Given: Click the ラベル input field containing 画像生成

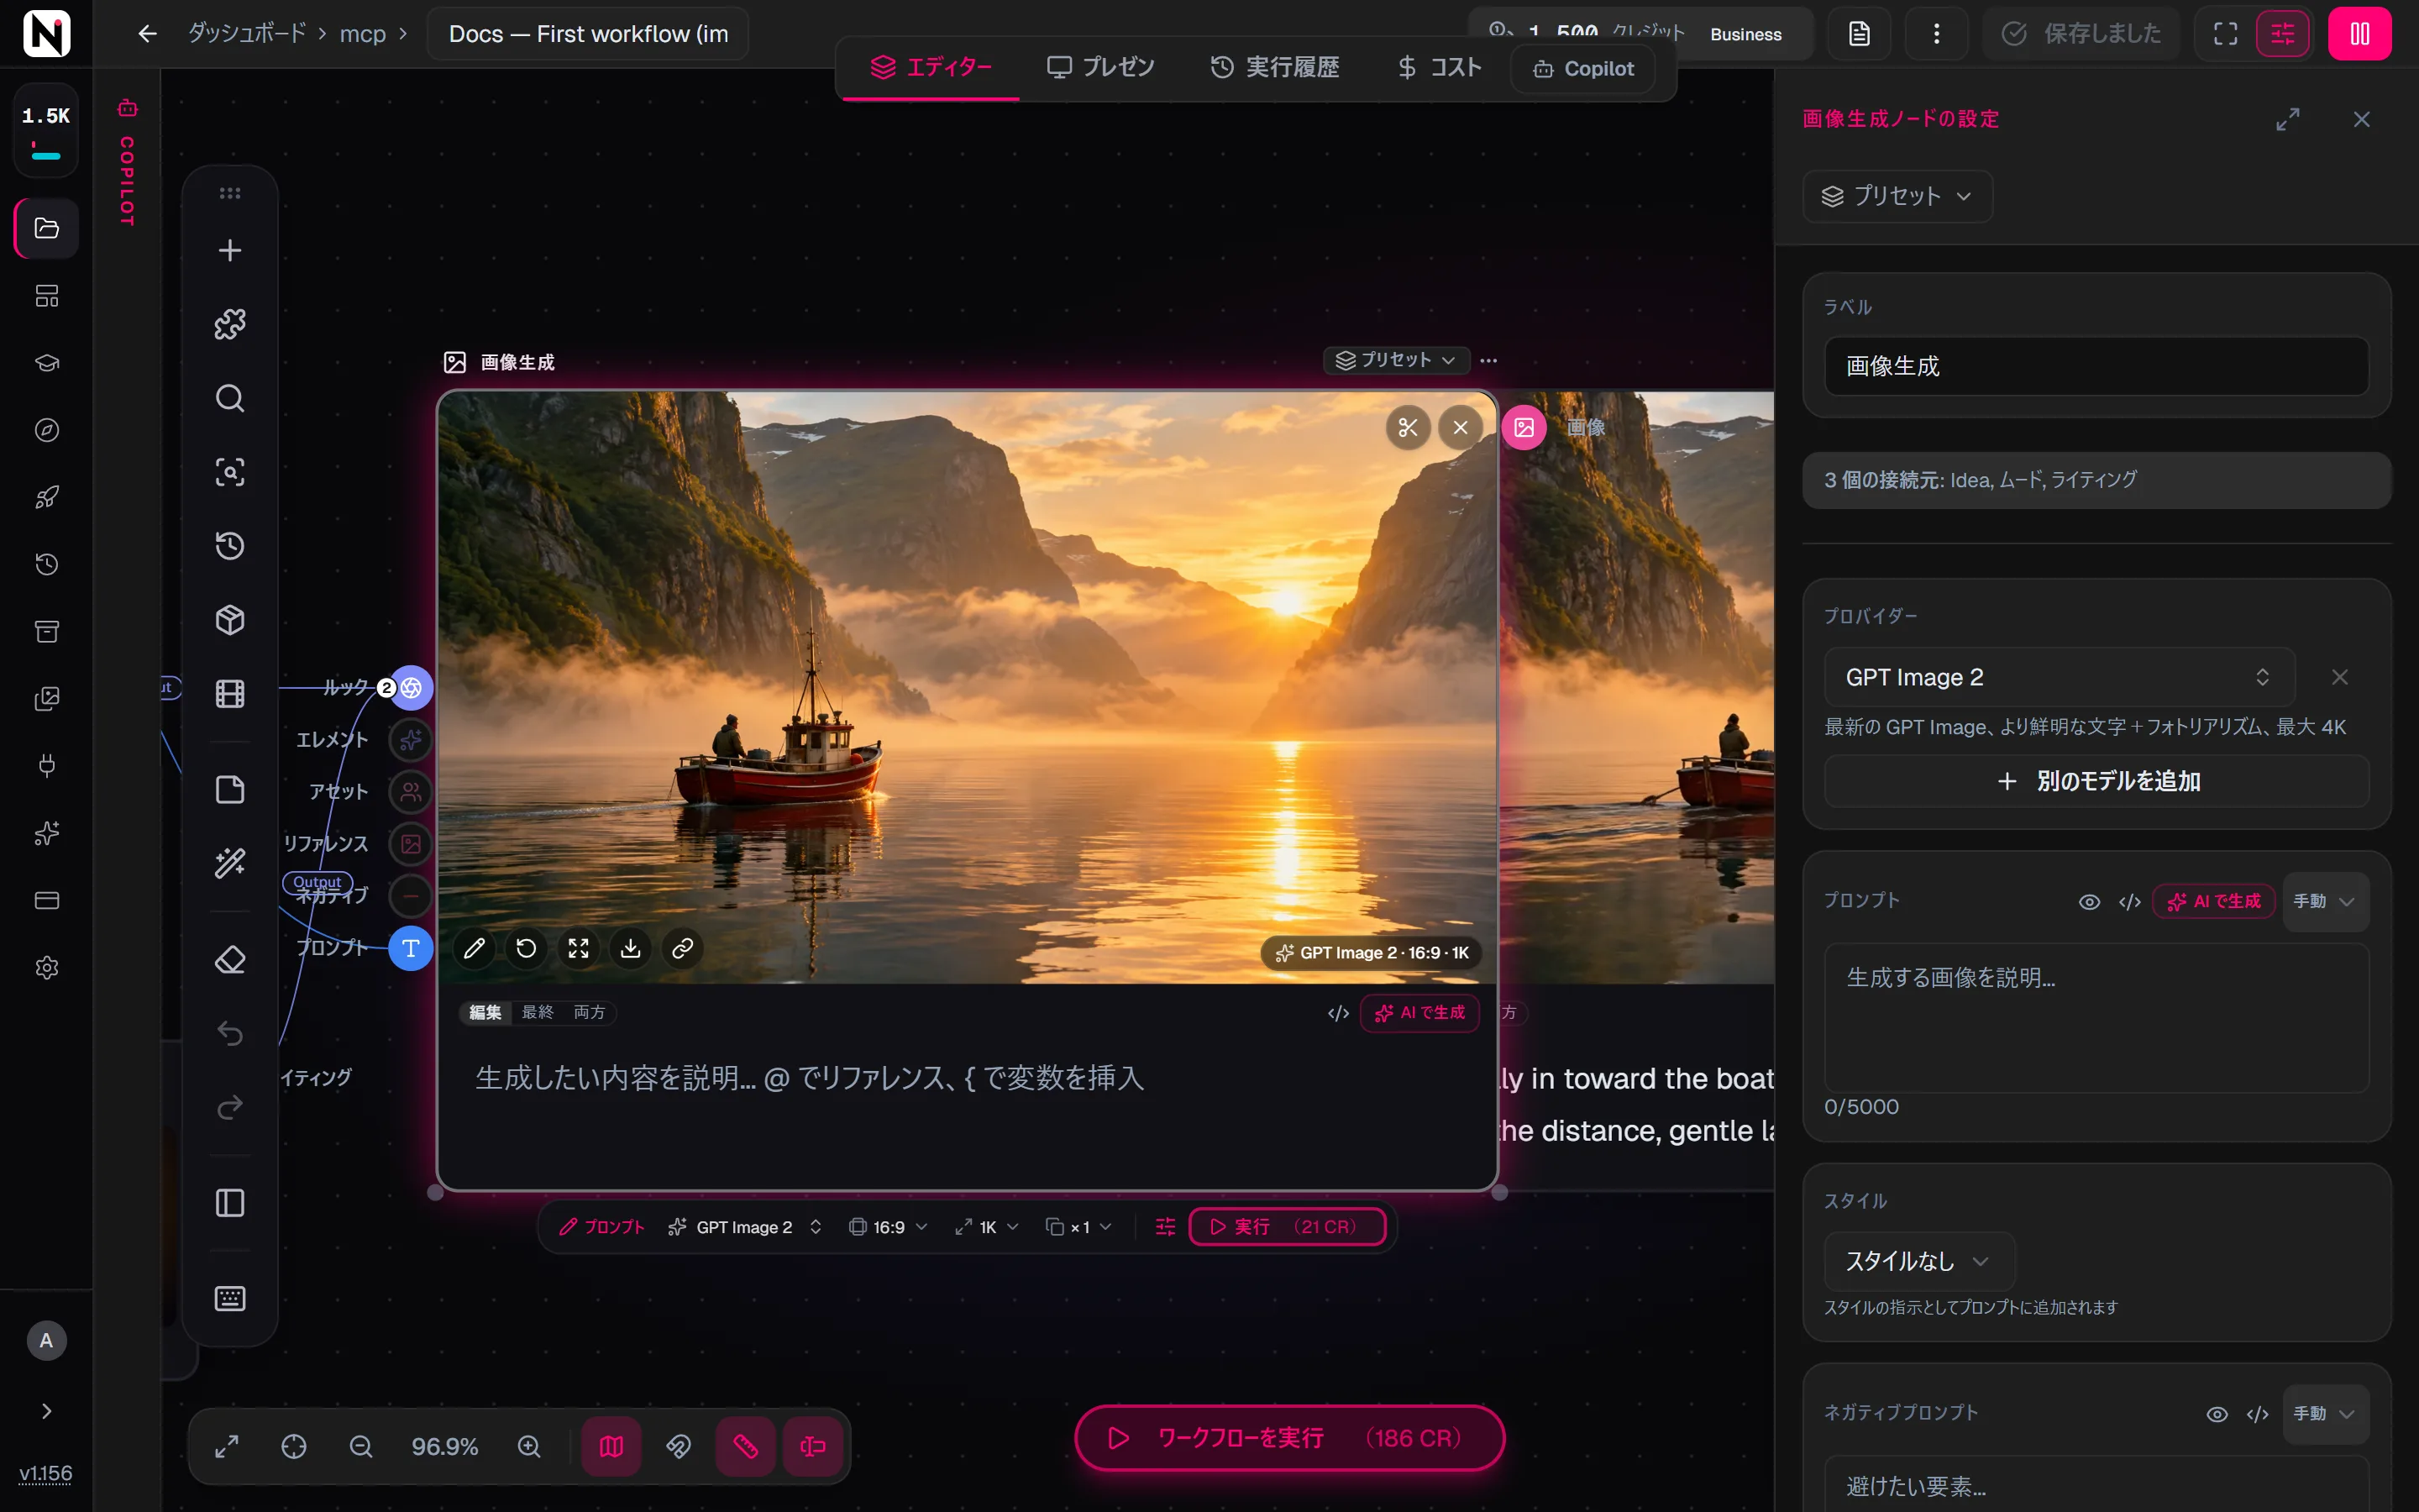Looking at the screenshot, I should pos(2097,366).
